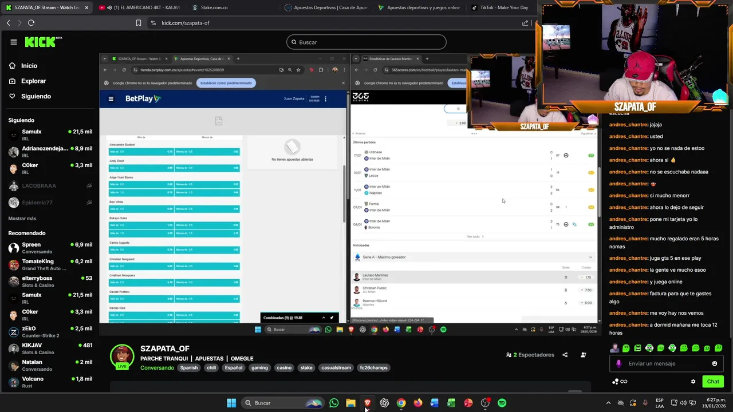Open the clock and date in system tray
This screenshot has width=733, height=412.
click(715, 403)
